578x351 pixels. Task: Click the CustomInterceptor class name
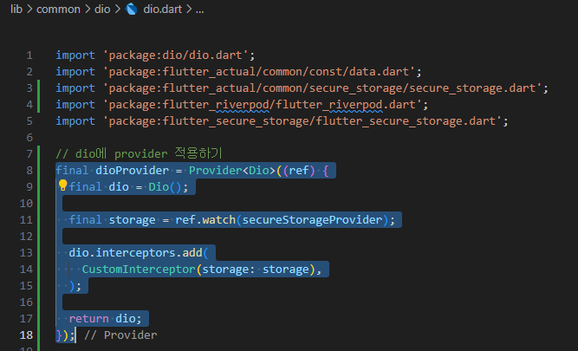[139, 269]
